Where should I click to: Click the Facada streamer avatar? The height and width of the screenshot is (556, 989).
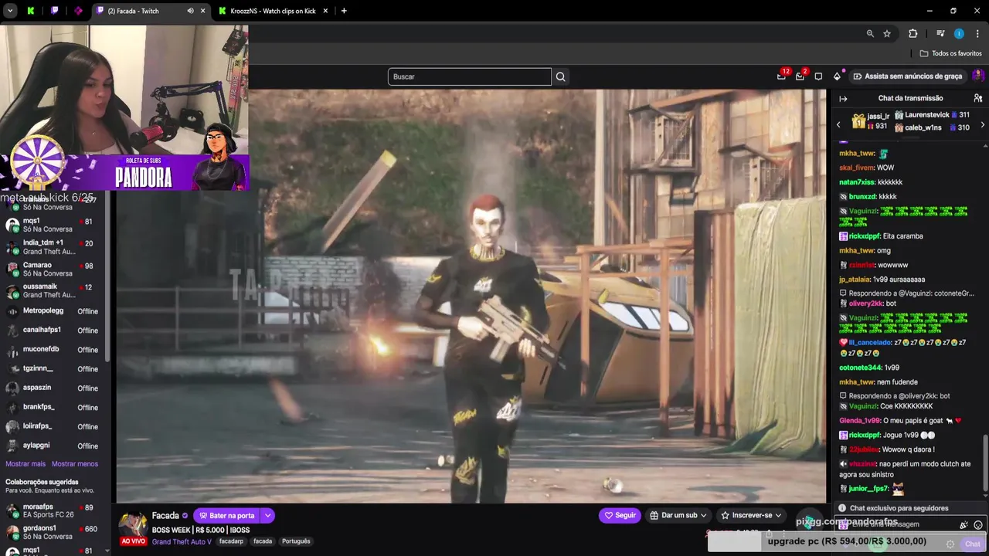[133, 523]
